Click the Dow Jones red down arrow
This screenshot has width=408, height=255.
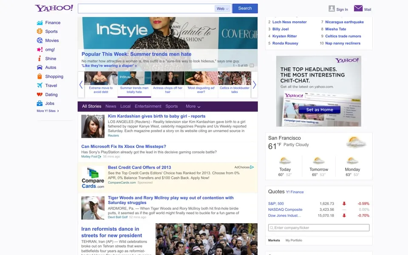344,215
